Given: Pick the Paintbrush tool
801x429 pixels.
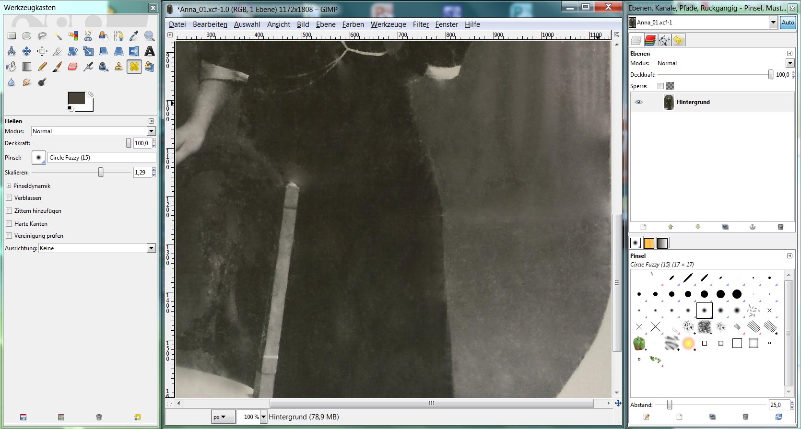Looking at the screenshot, I should pos(57,67).
